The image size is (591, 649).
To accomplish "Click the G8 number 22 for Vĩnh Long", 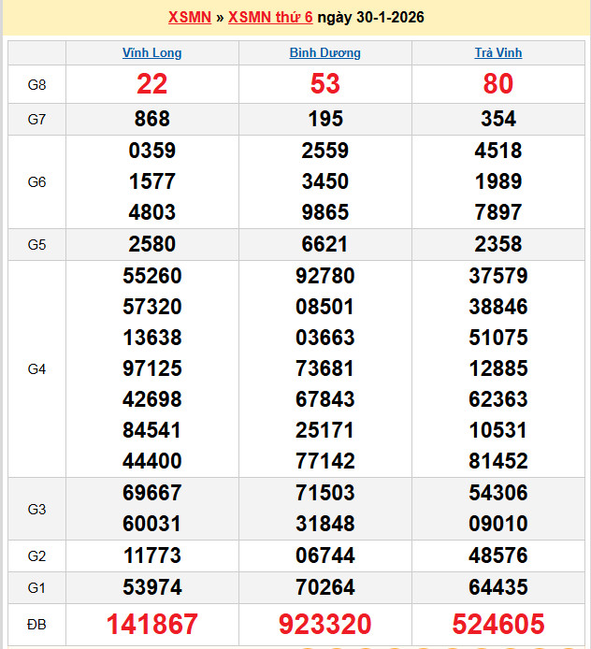I will pyautogui.click(x=152, y=84).
